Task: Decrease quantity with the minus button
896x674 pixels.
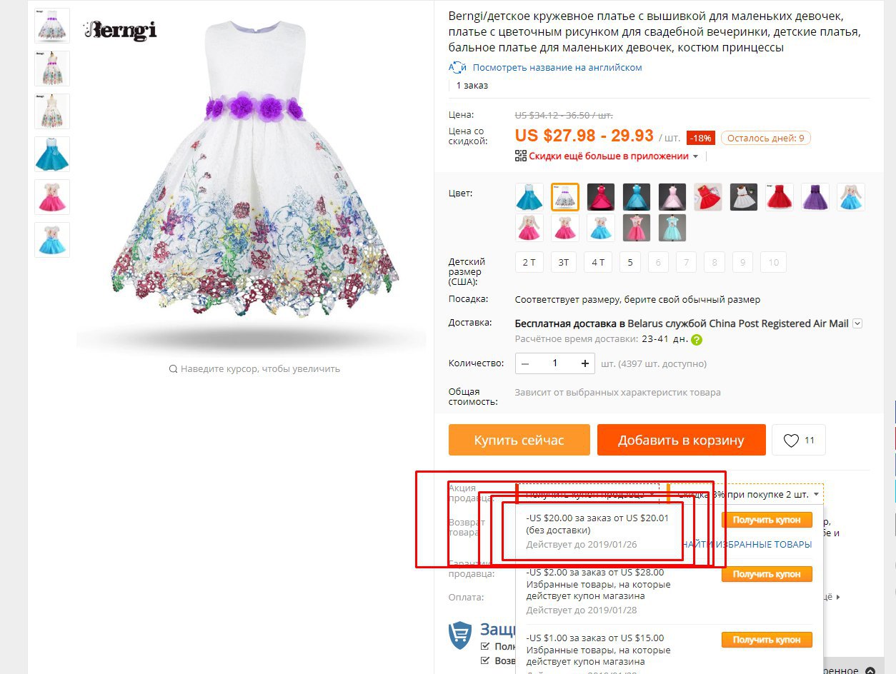Action: click(x=525, y=363)
